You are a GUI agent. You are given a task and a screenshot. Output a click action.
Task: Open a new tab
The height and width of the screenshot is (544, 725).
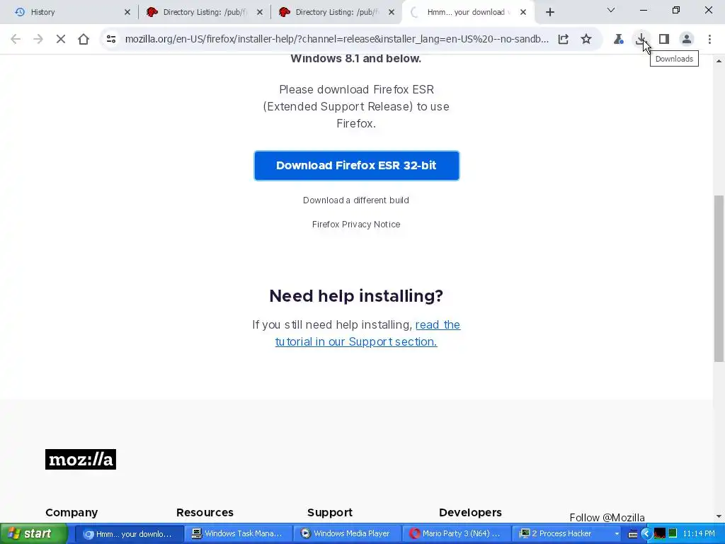(549, 13)
